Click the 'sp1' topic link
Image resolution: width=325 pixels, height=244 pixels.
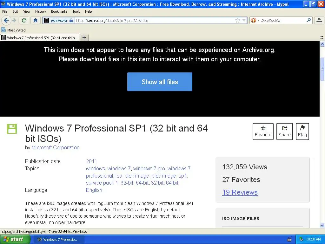tap(183, 176)
